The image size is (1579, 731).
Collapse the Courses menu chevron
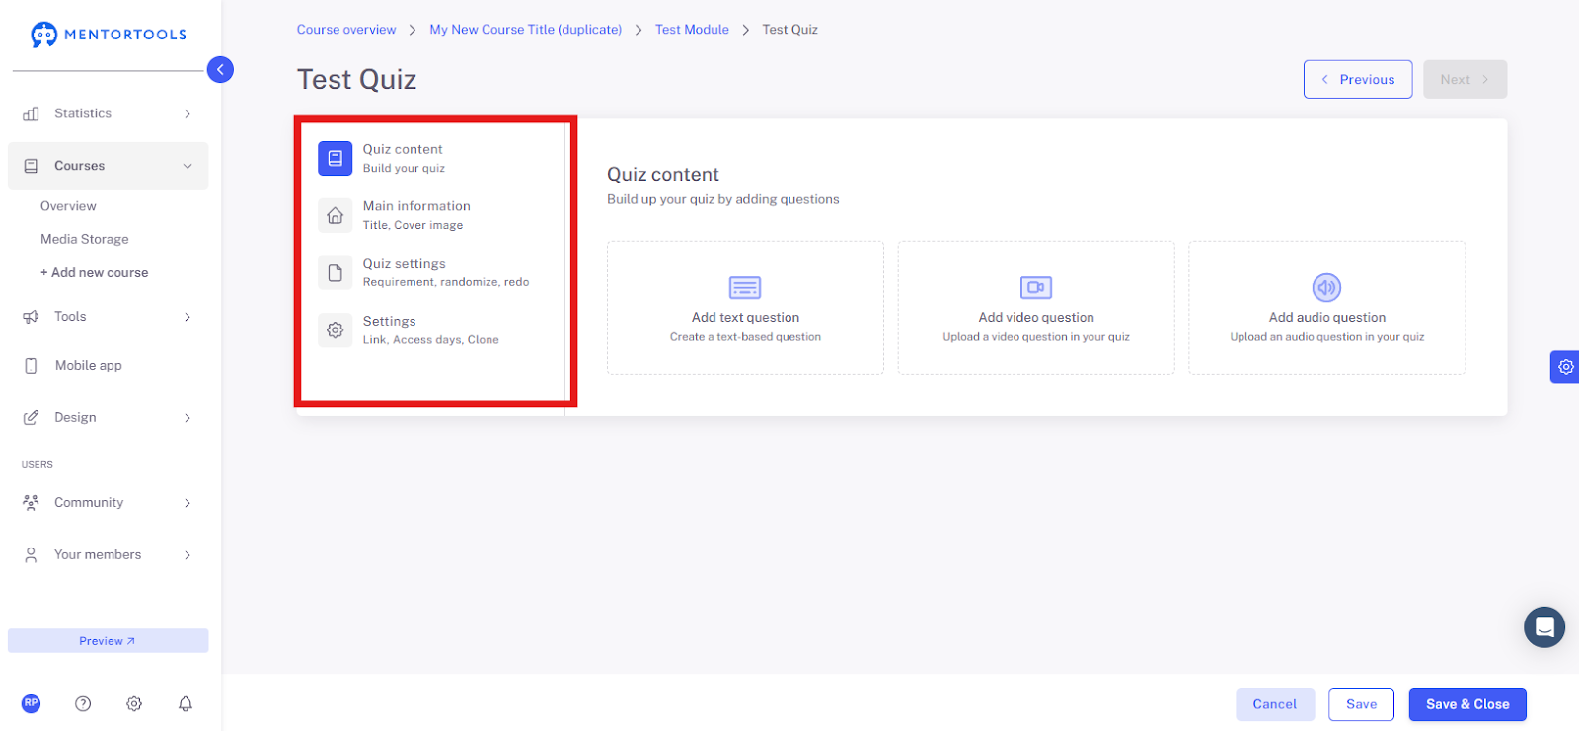[188, 166]
